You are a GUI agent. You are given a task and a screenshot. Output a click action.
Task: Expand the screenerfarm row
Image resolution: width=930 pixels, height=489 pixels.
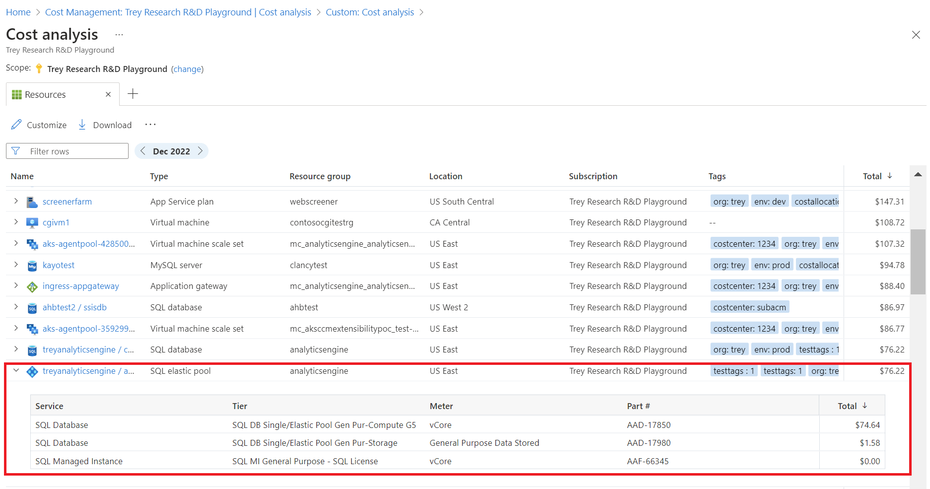pyautogui.click(x=16, y=201)
